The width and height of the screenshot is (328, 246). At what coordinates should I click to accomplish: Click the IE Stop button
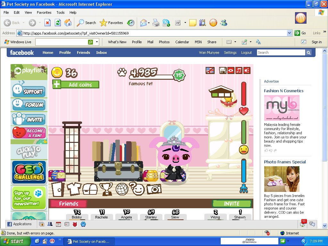47,23
